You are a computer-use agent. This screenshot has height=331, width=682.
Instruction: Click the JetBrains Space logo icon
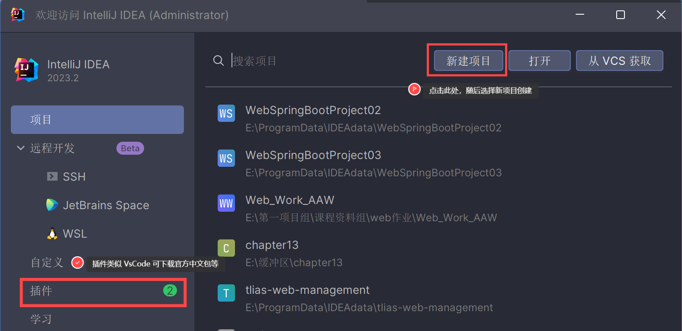52,205
